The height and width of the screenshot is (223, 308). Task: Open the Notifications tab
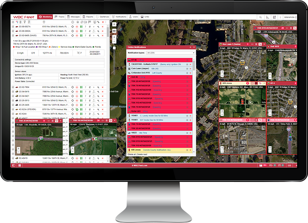coord(119,17)
